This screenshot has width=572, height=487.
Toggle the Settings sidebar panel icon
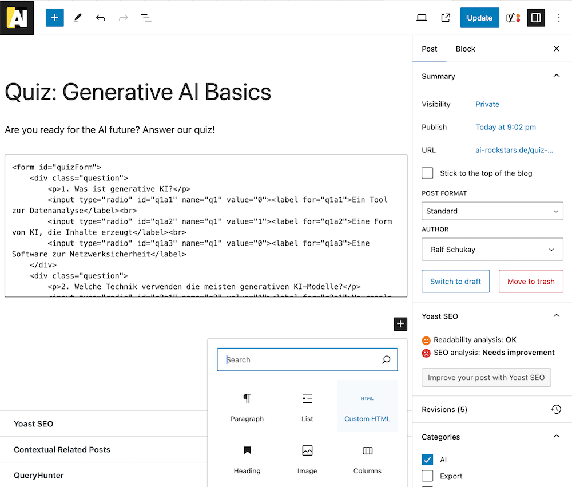pyautogui.click(x=536, y=18)
